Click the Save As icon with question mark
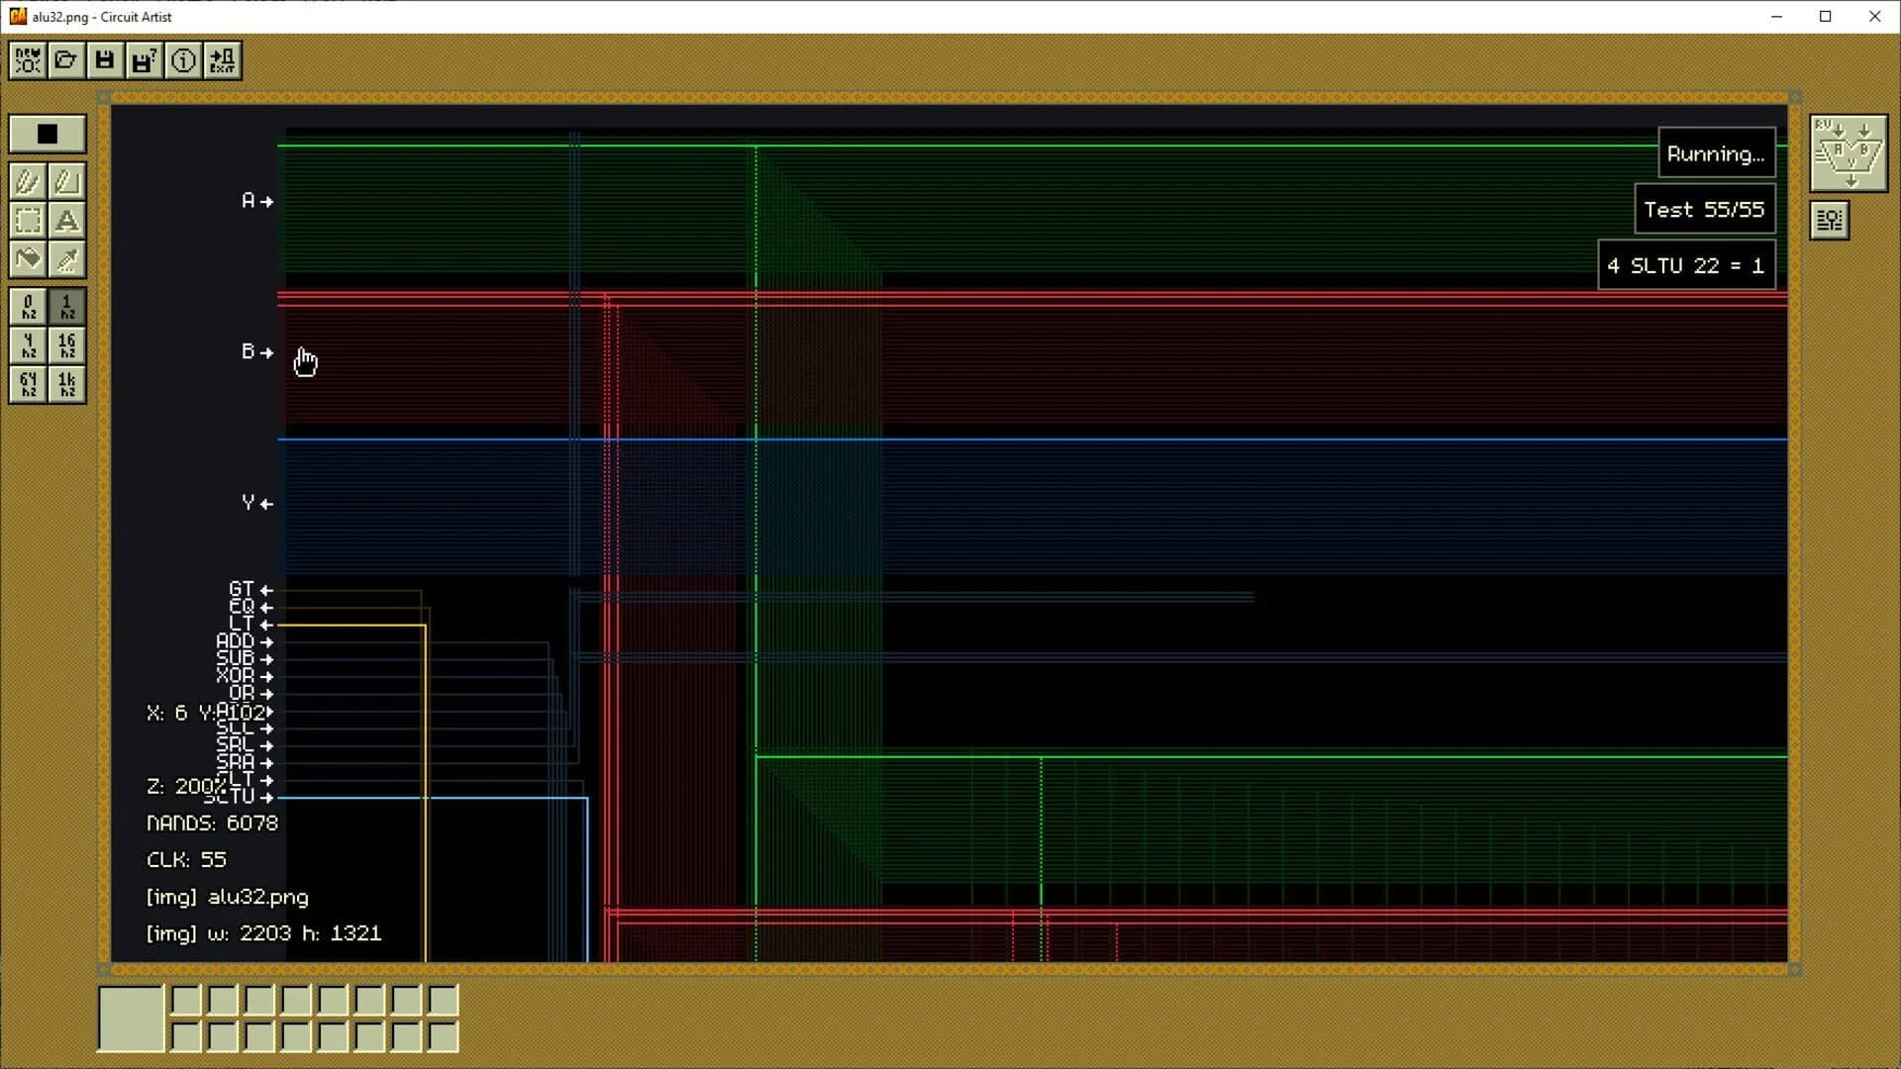The image size is (1901, 1069). click(143, 59)
